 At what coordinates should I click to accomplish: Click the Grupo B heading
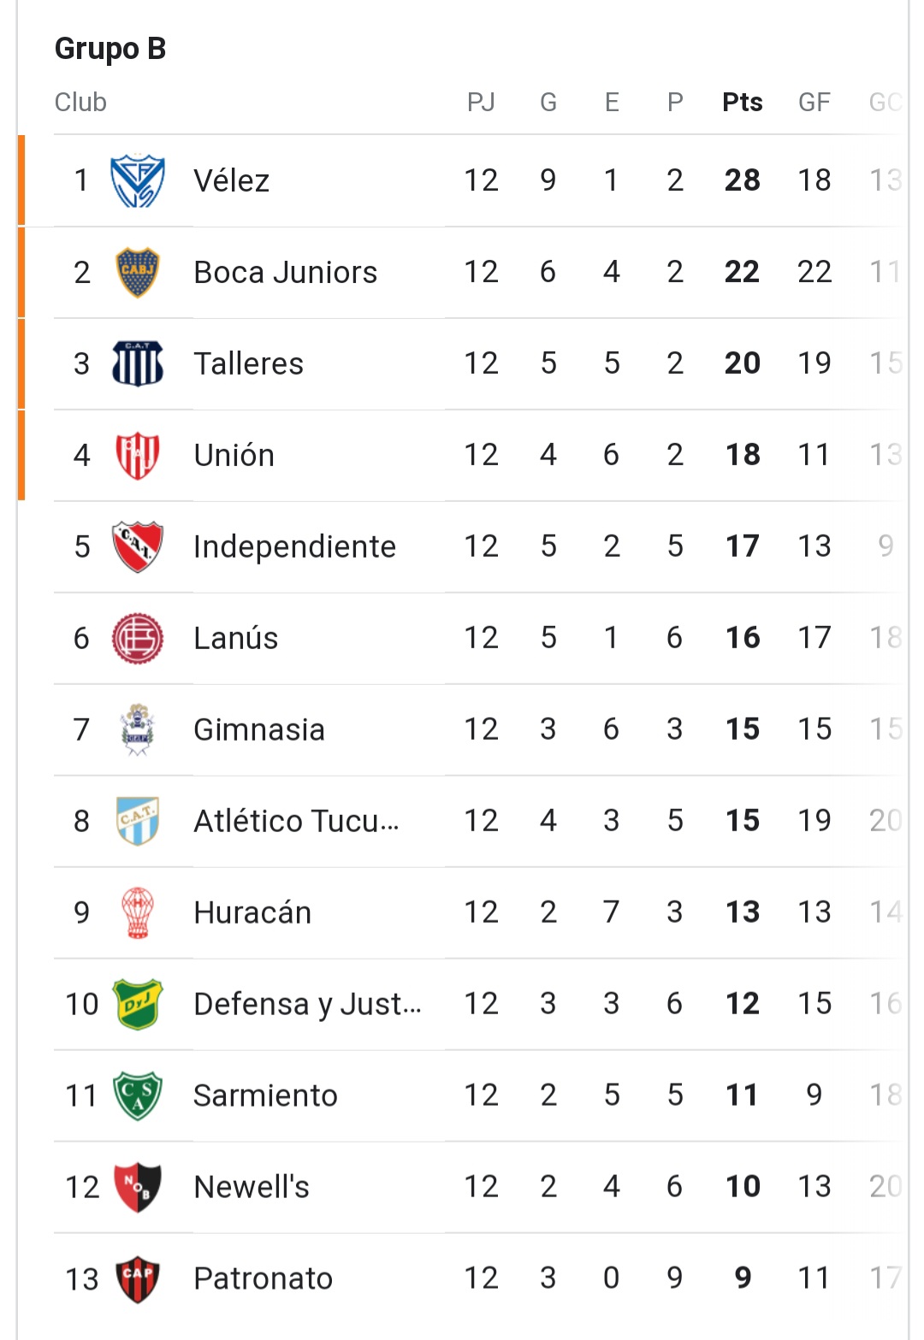110,49
